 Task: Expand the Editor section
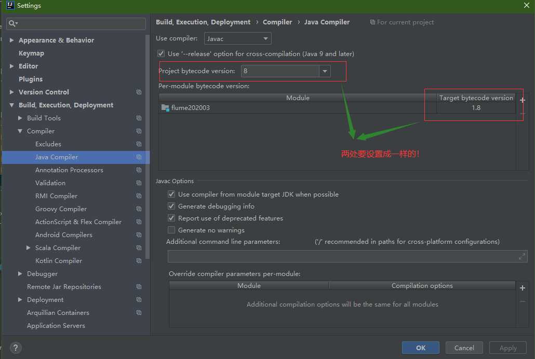point(11,66)
